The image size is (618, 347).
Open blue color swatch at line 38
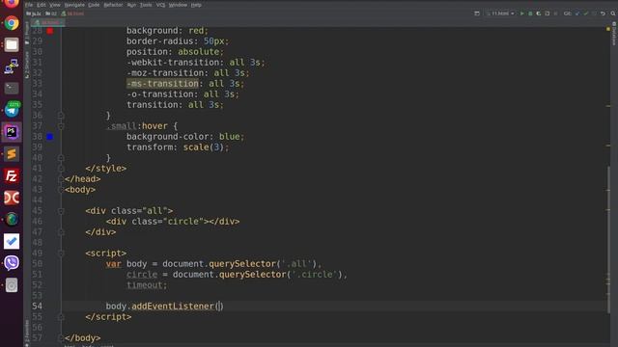click(50, 137)
